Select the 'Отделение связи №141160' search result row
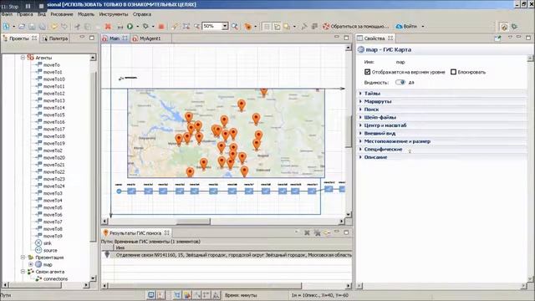 [x=227, y=255]
